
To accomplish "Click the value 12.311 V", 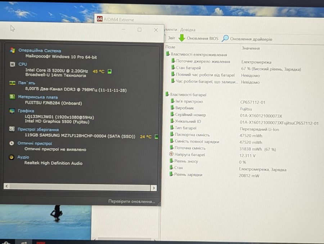I will pos(247,155).
